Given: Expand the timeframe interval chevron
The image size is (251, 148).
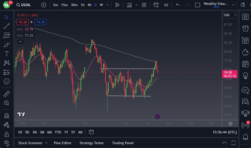Looking at the screenshot, I should point(107,5).
